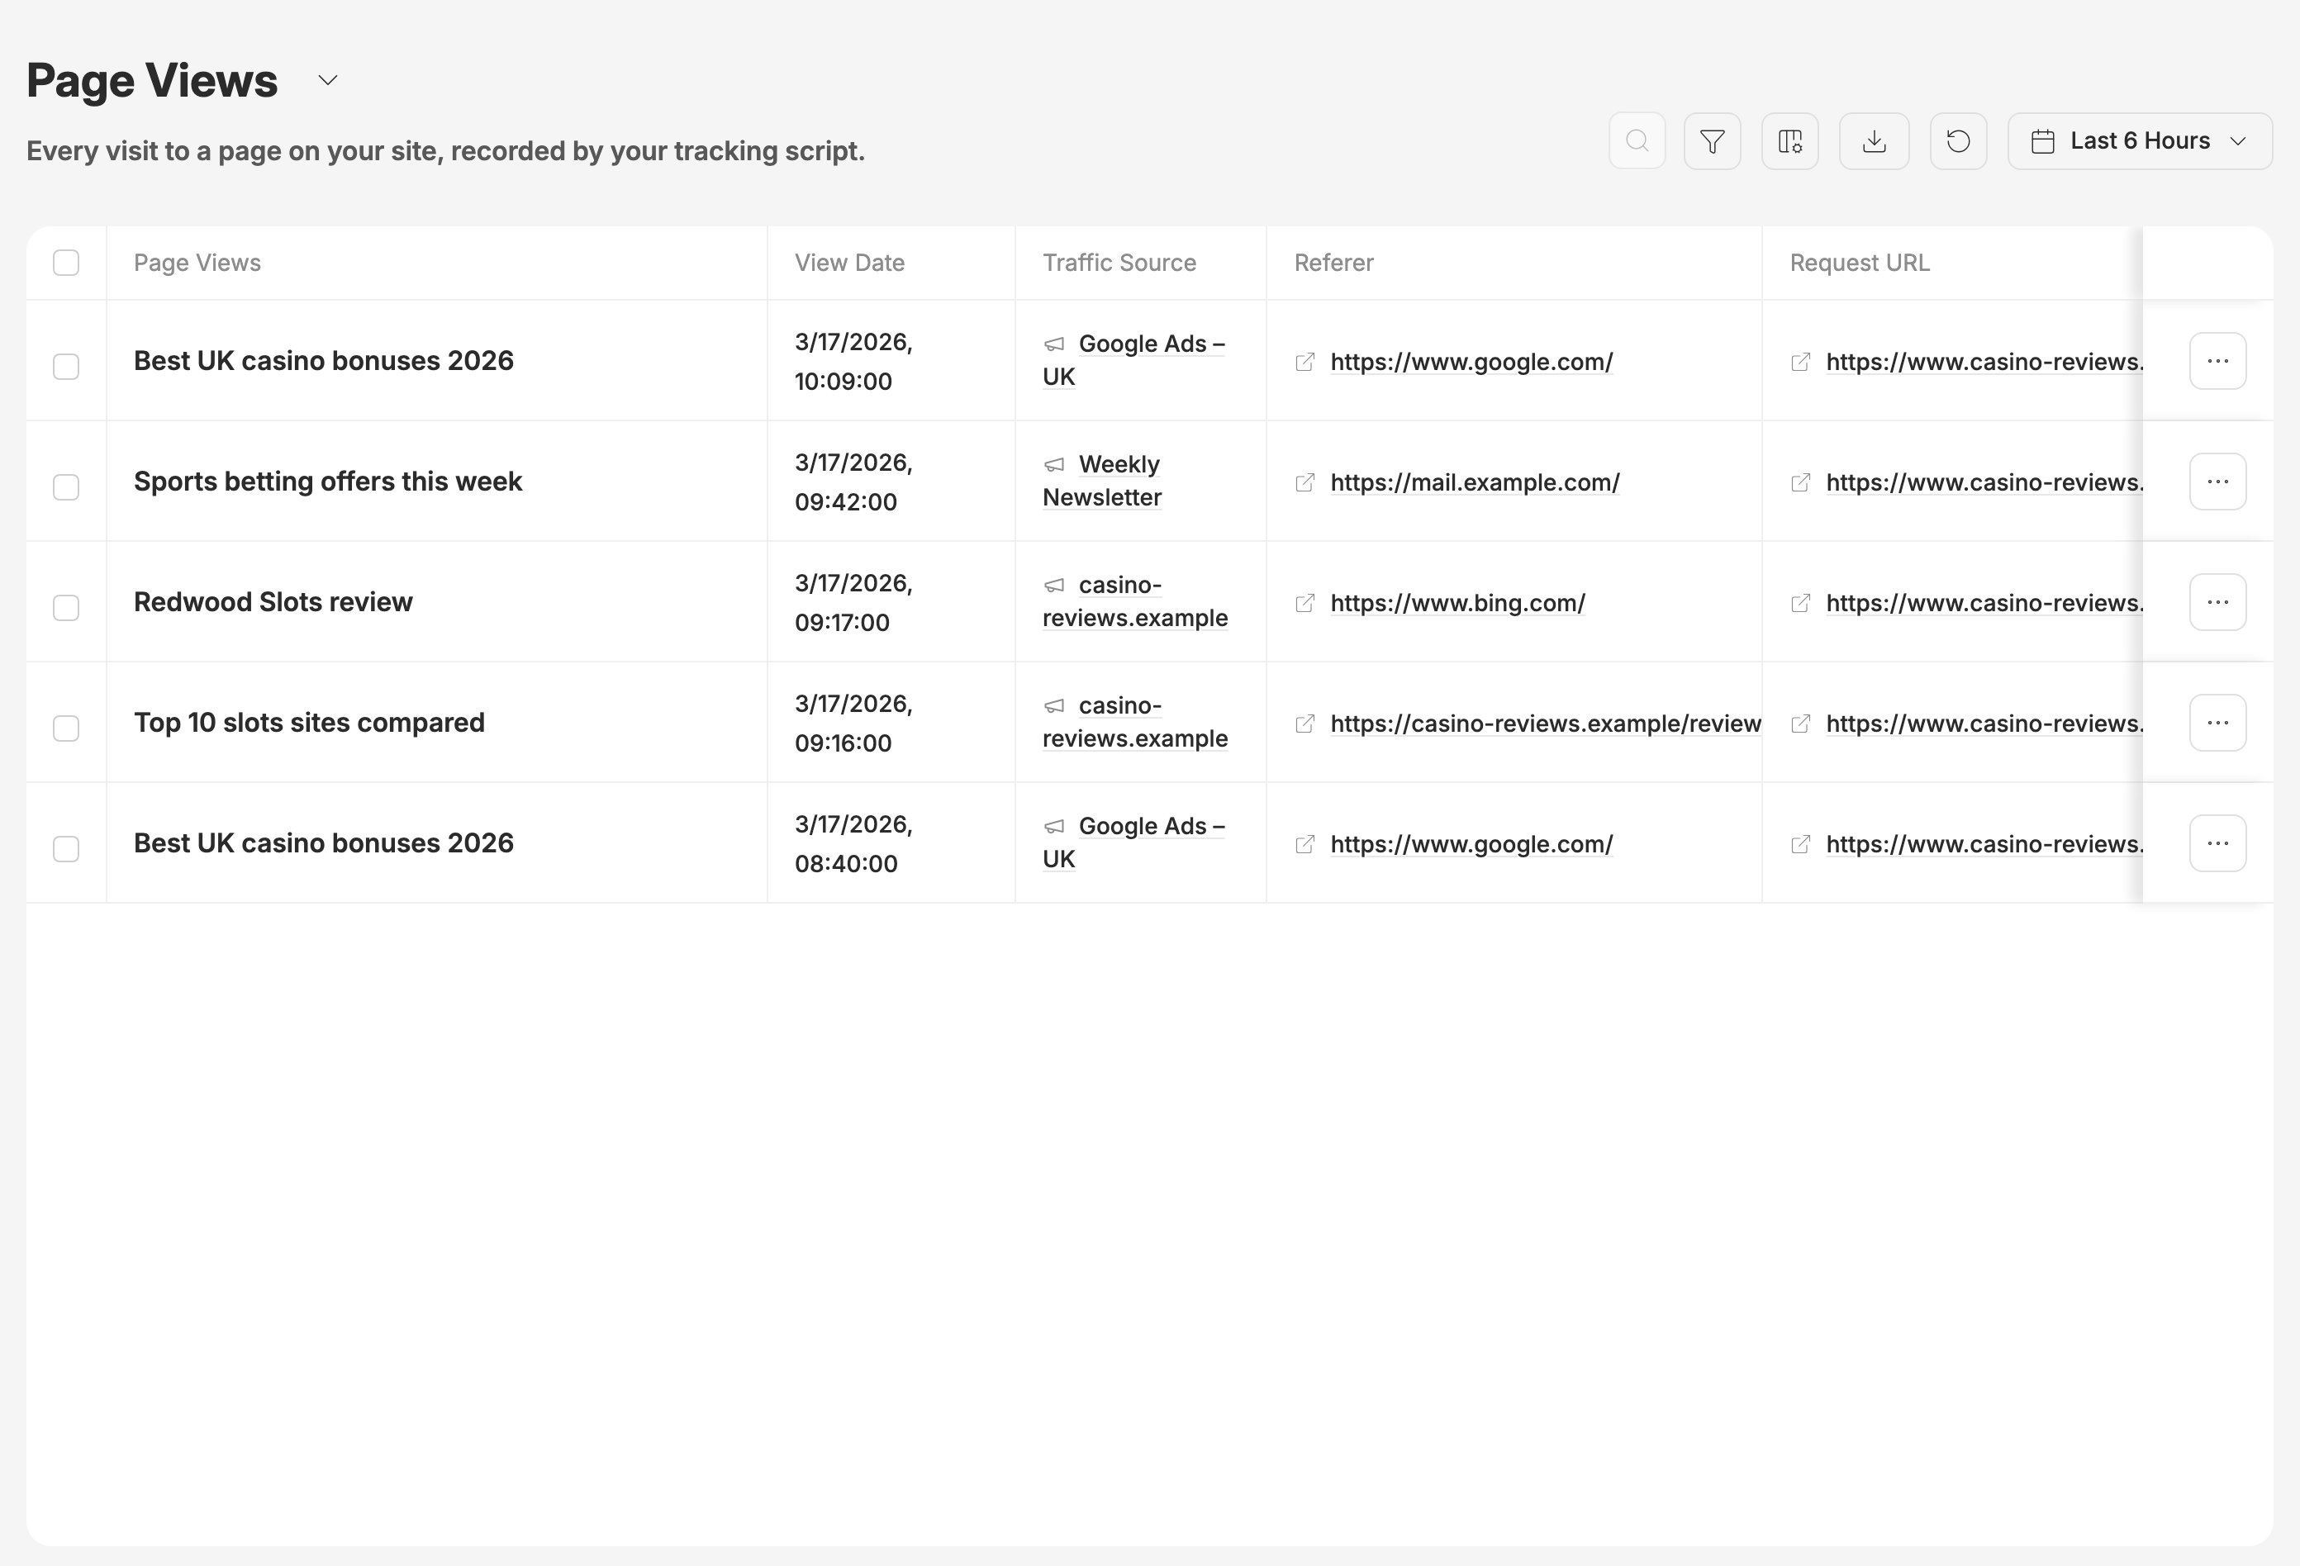Click the 3/17/2026, 09:17:00 date cell
Viewport: 2300px width, 1566px height.
click(853, 602)
